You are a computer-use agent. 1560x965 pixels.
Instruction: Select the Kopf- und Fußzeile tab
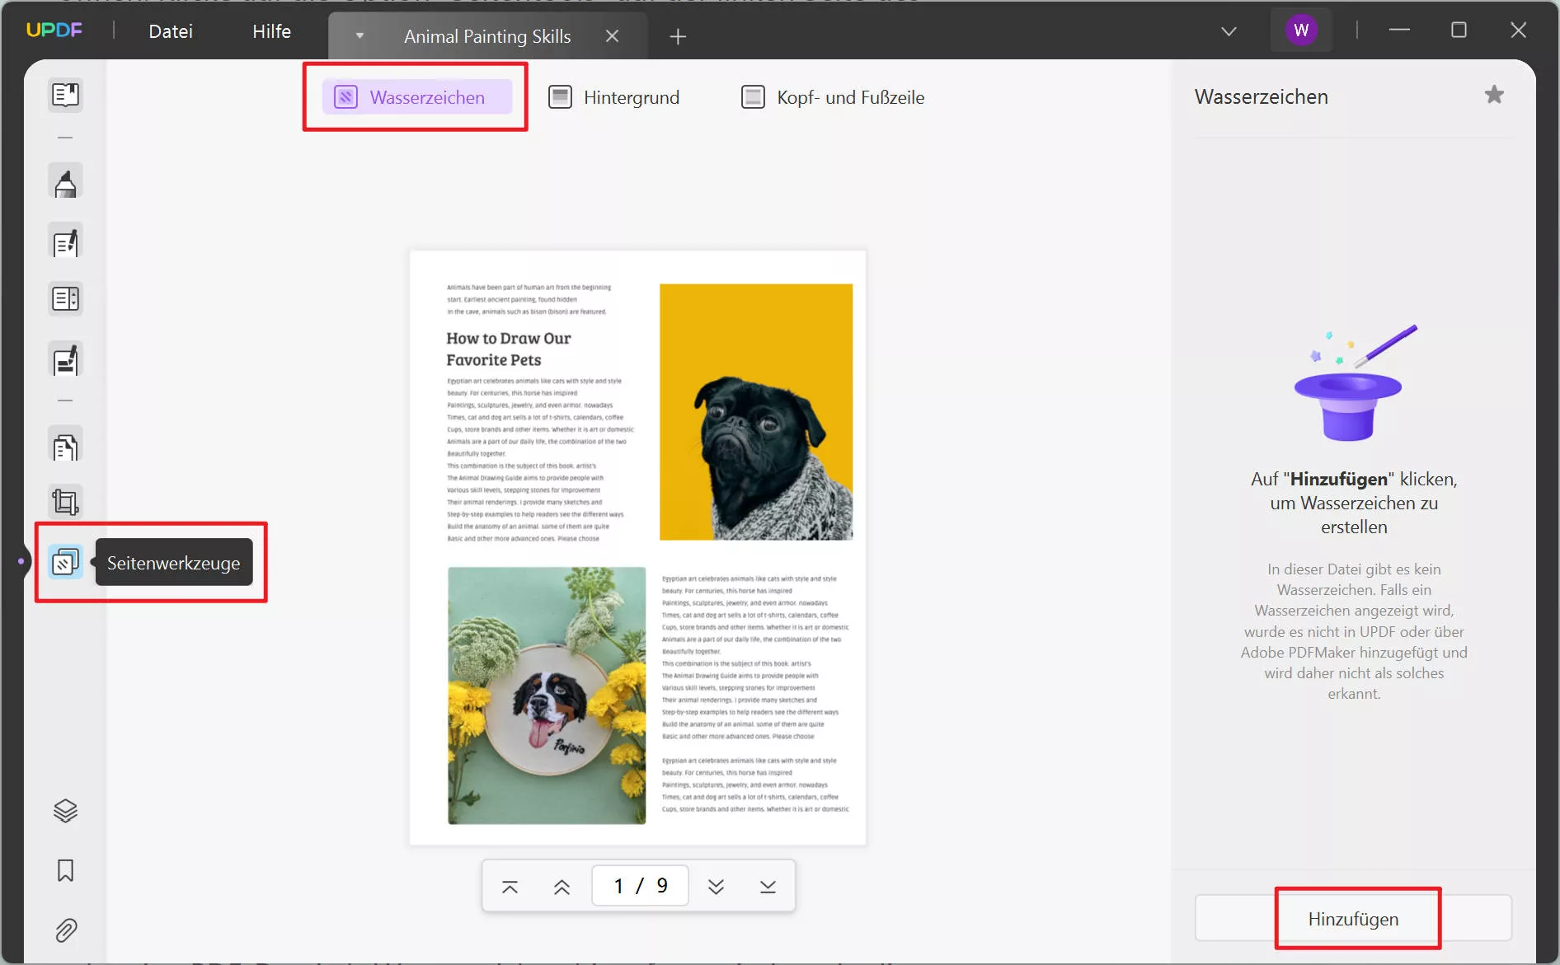[x=833, y=97]
